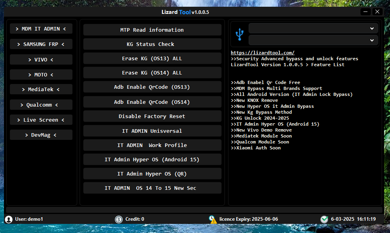Click the Credit coin icon

tap(119, 219)
